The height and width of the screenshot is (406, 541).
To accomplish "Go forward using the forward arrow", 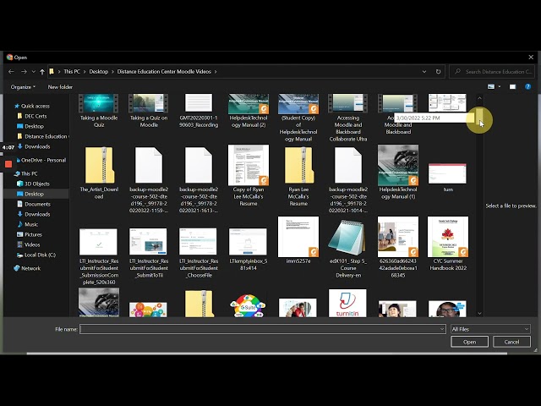I will coord(24,71).
